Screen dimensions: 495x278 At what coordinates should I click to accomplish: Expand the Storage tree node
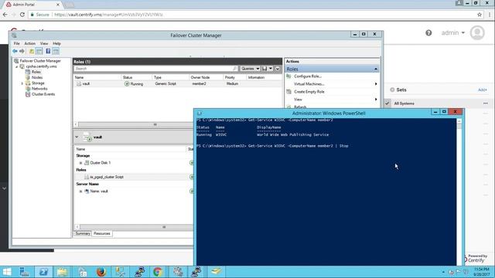[22, 83]
